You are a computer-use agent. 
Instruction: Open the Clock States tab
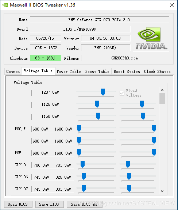tap(157, 71)
